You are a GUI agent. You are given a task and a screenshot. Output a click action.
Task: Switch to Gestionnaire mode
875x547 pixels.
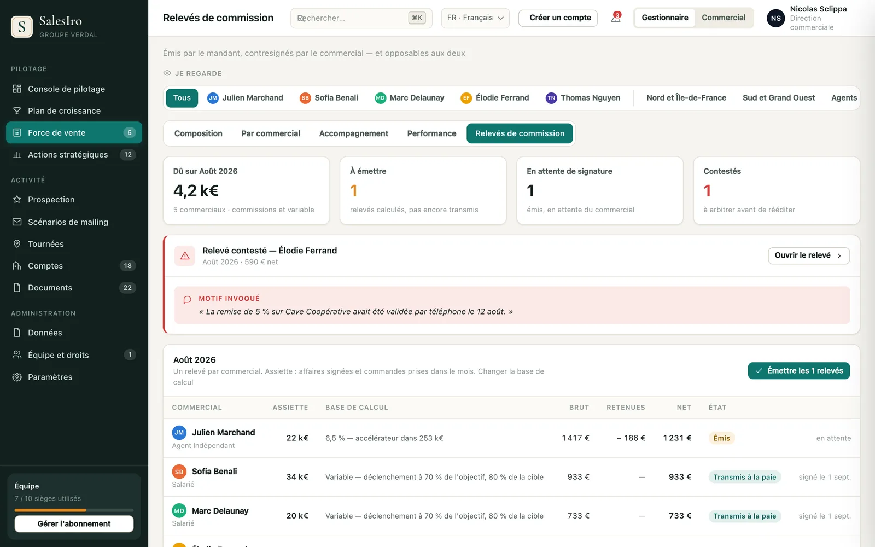pos(665,18)
